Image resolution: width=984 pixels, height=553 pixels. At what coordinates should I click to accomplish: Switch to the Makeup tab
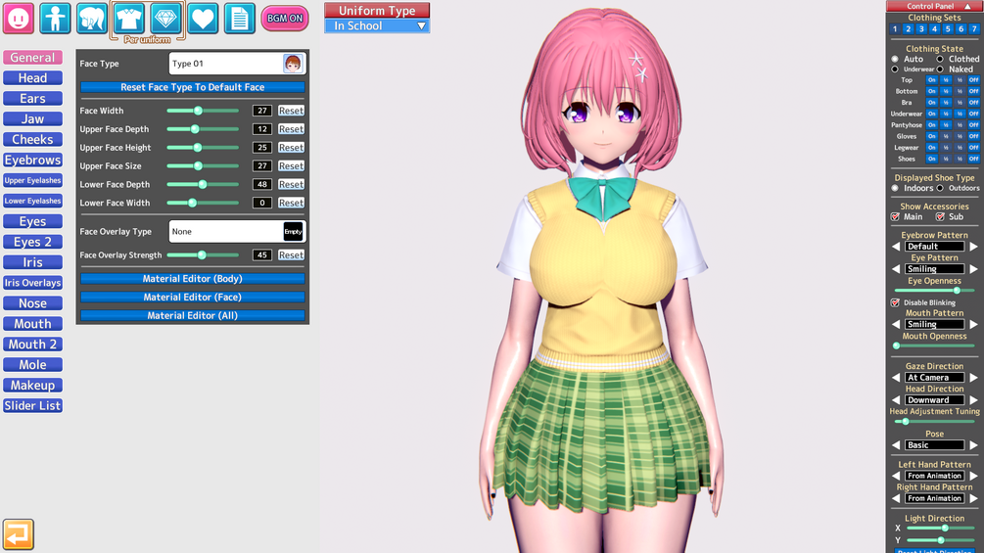tap(32, 385)
